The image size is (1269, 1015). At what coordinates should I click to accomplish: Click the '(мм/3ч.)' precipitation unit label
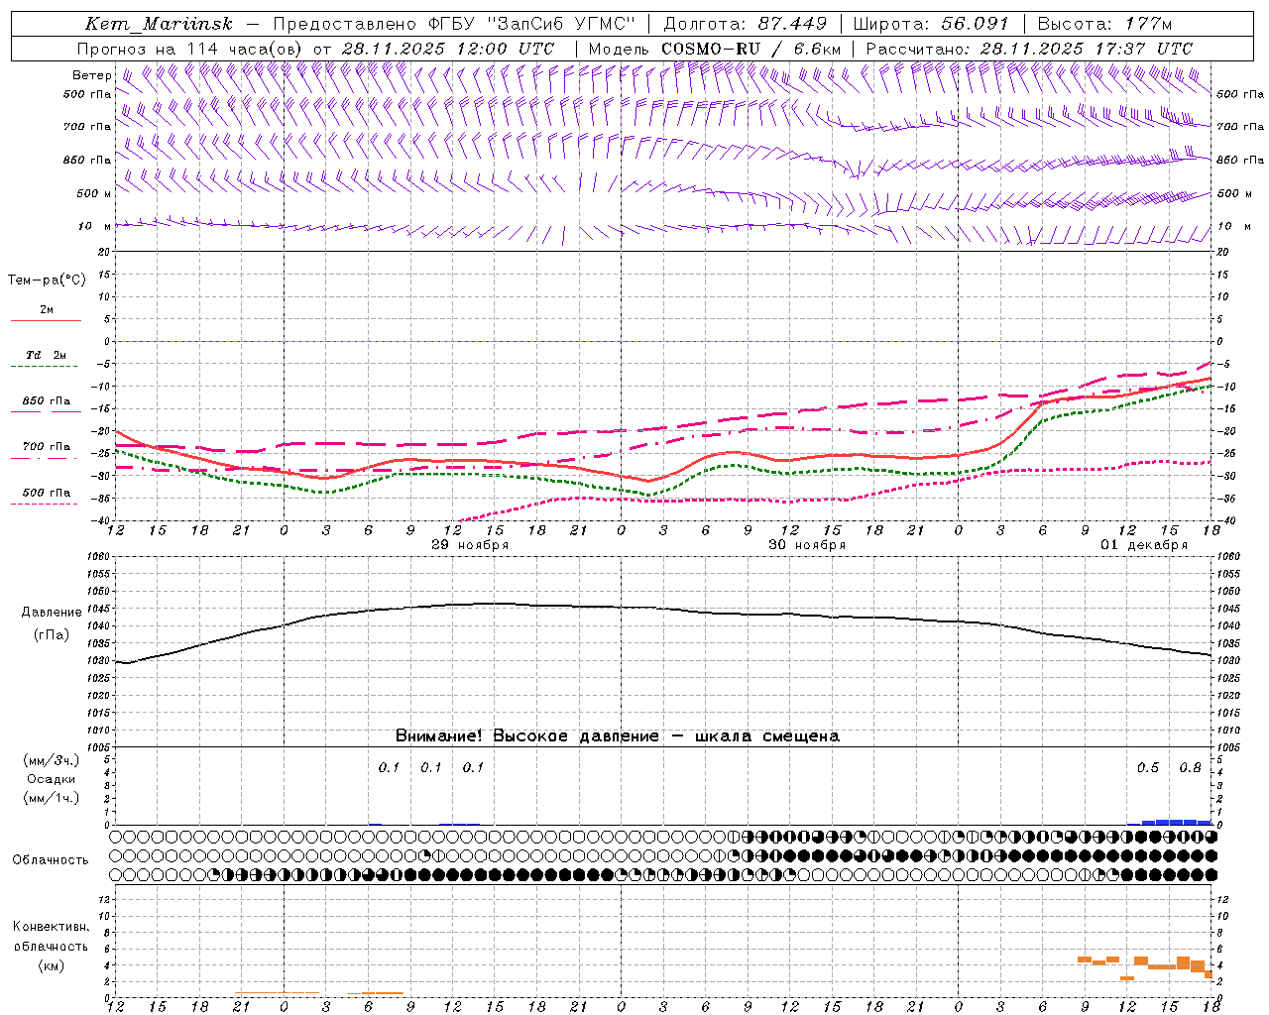point(52,760)
